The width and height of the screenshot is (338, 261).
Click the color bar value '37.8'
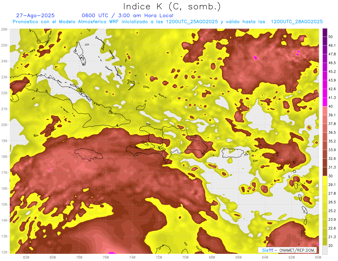pos(332,124)
